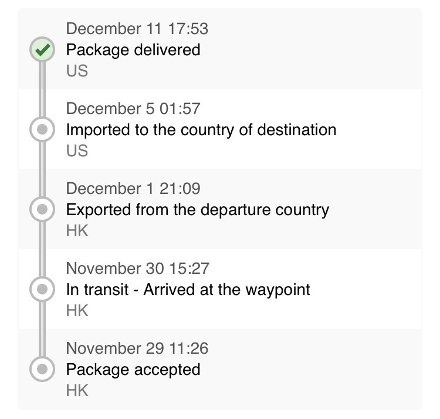Click the November 30 15:27 timestamp
Screen dimensions: 440x419
137,269
